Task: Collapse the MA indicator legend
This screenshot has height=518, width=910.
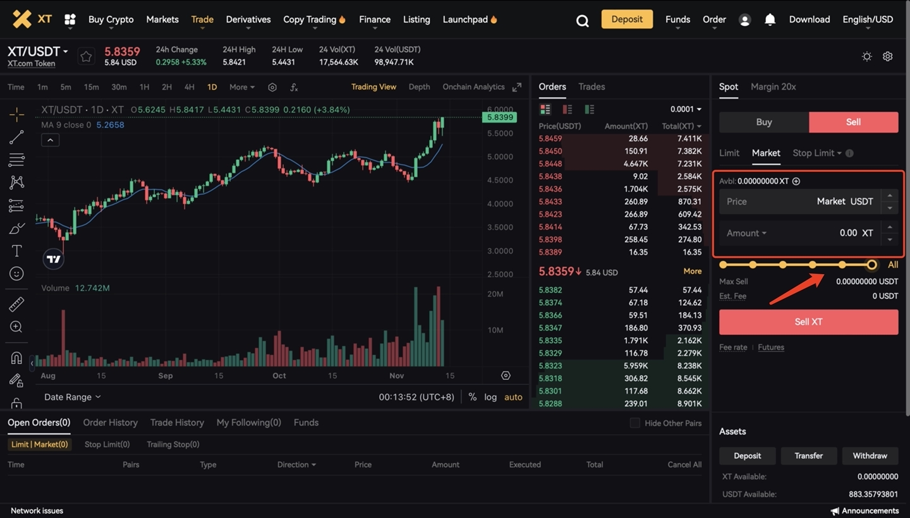Action: coord(50,140)
